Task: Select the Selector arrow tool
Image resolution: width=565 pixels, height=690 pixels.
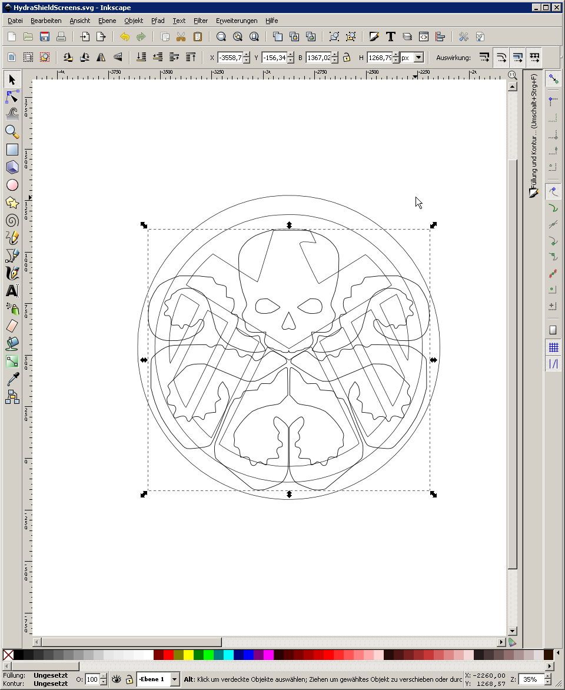Action: pos(12,79)
